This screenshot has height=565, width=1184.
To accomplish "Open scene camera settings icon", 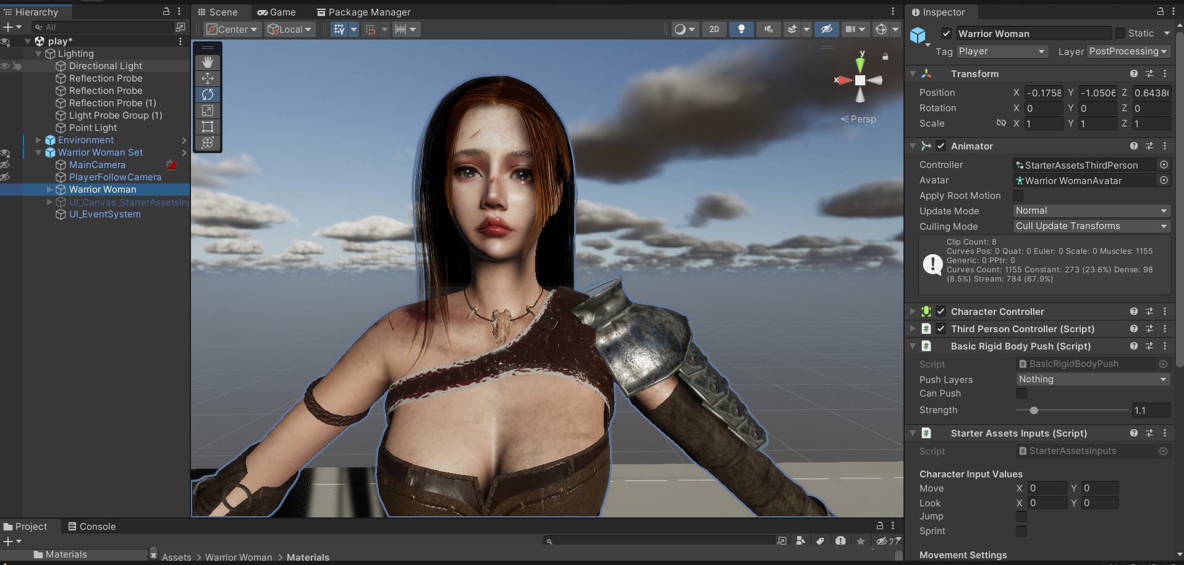I will (x=850, y=29).
